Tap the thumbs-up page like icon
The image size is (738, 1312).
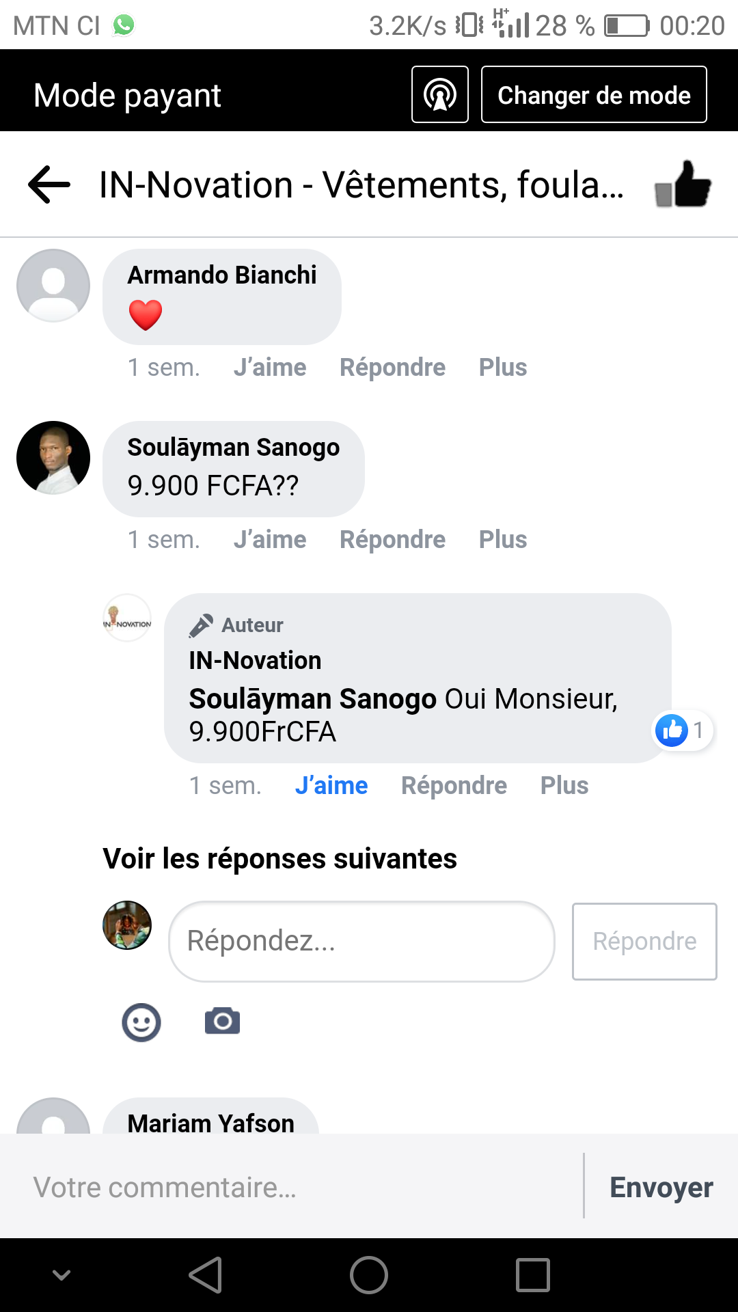tap(683, 184)
